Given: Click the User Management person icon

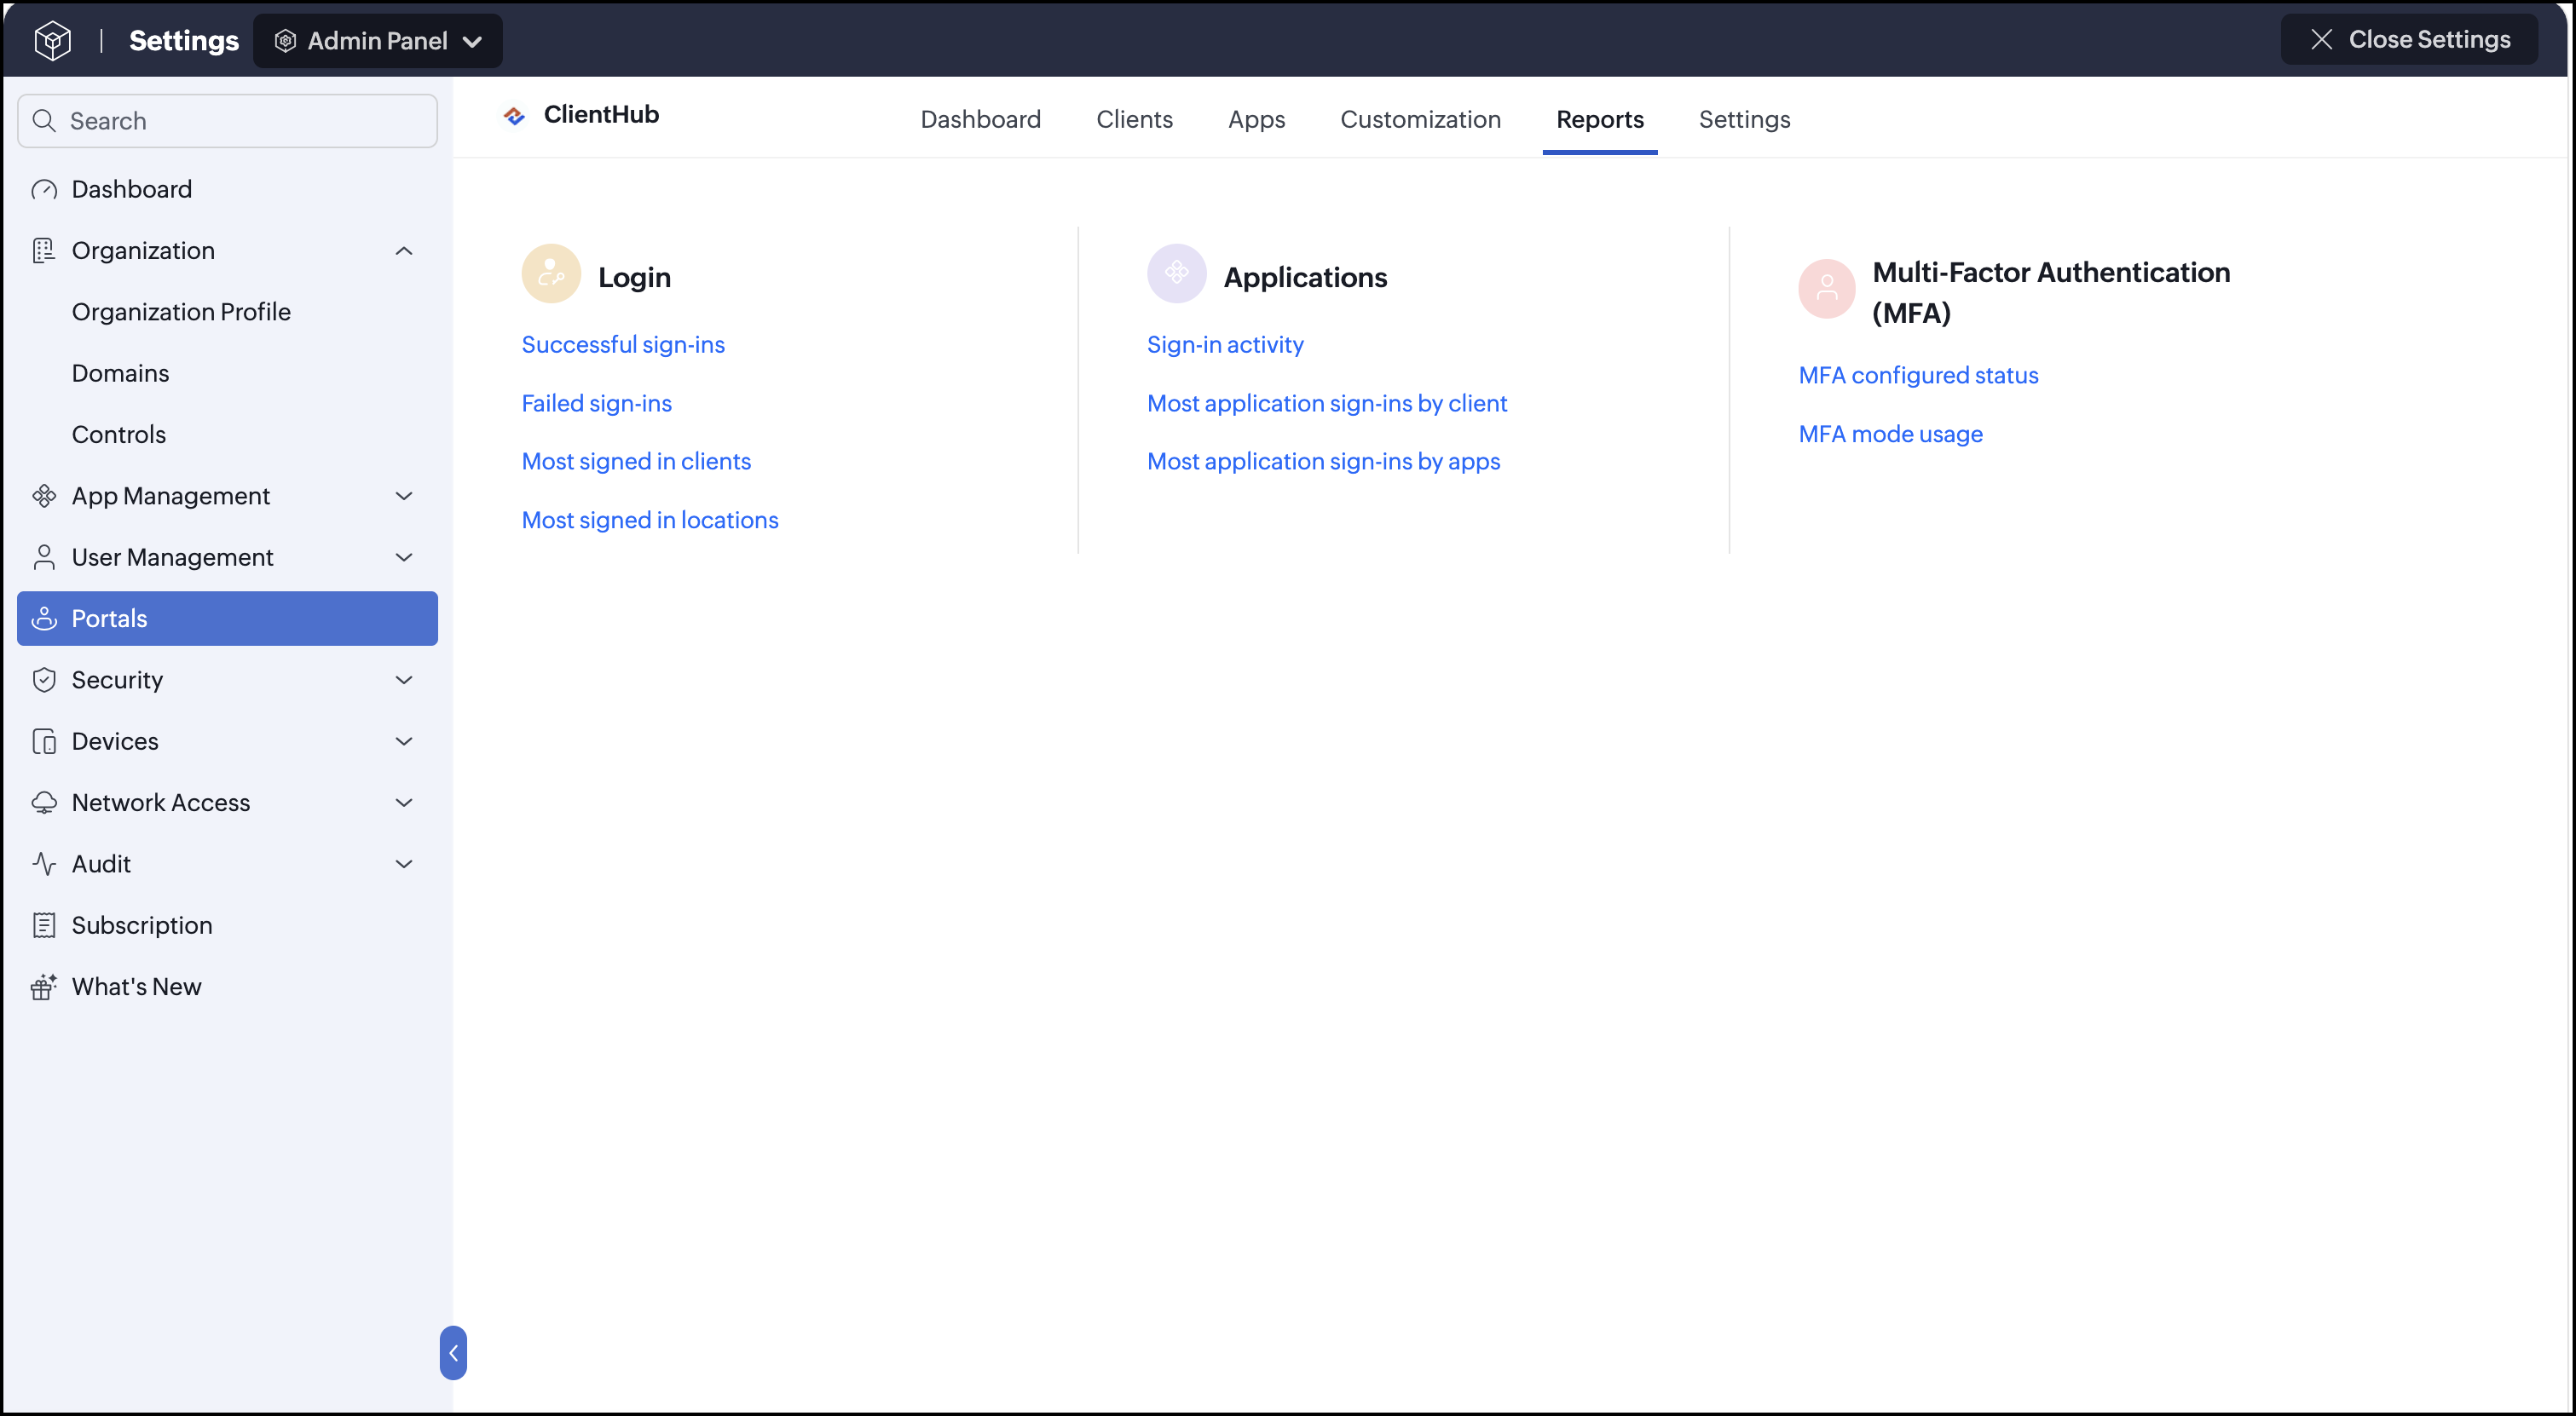Looking at the screenshot, I should pyautogui.click(x=44, y=557).
